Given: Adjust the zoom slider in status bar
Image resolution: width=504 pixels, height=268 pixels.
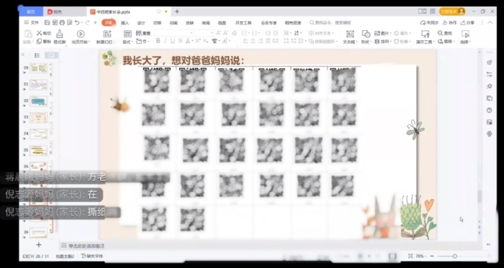Looking at the screenshot, I should (x=454, y=256).
